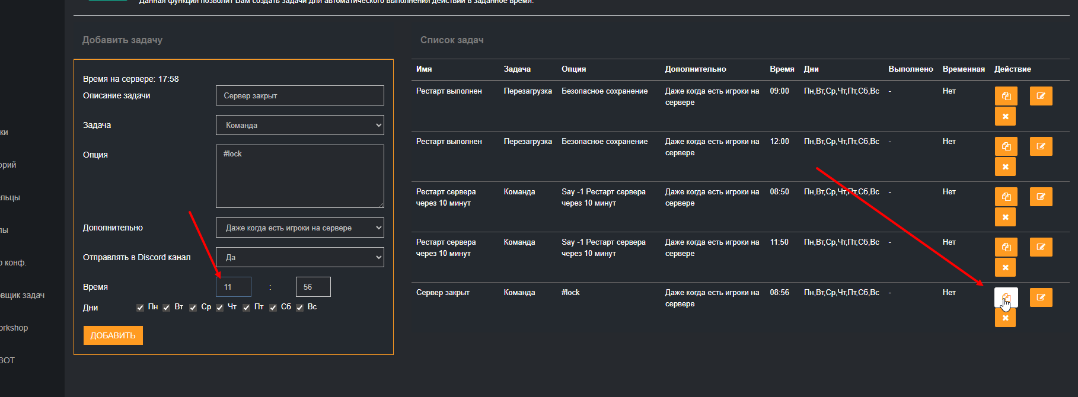This screenshot has height=397, width=1078.
Task: Delete the 08:50 Say command task
Action: click(1005, 217)
